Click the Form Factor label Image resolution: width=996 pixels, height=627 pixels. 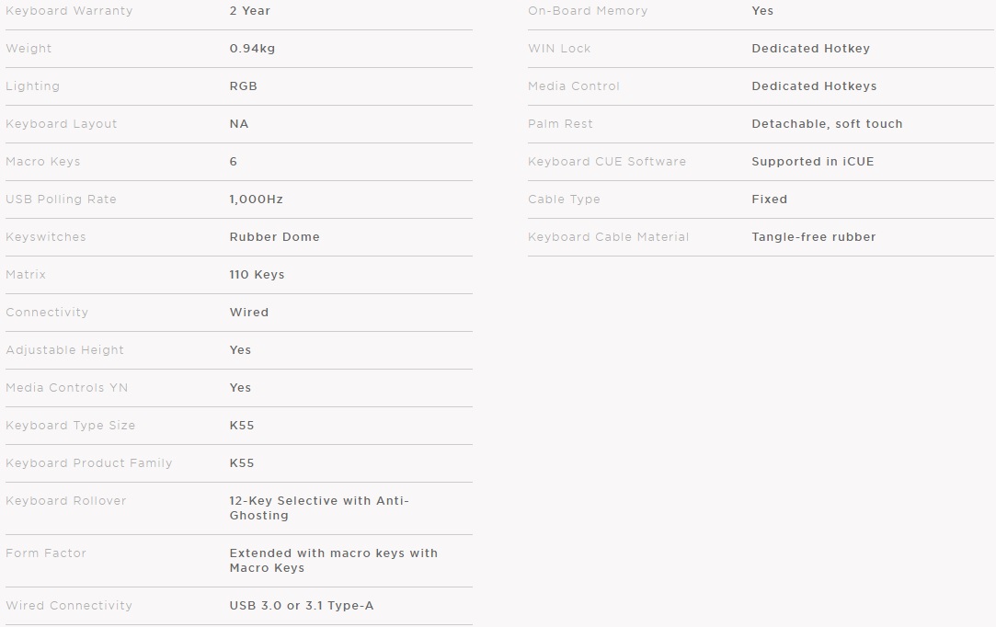coord(46,553)
